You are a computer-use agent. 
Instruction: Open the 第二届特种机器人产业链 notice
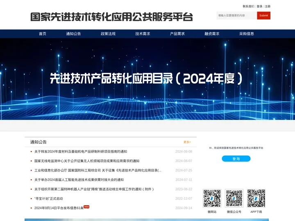(x=94, y=189)
